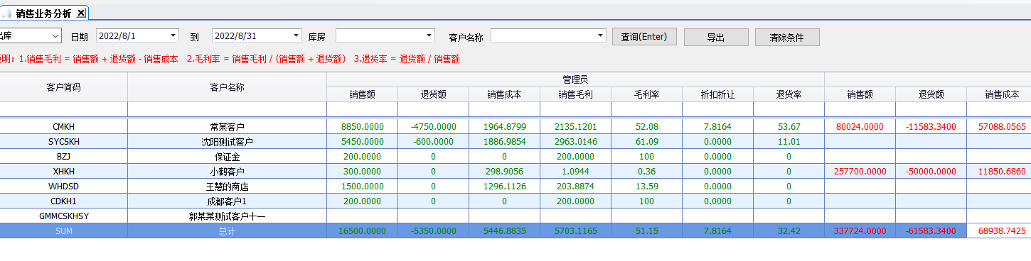Click the 管理员 group header

click(x=575, y=79)
